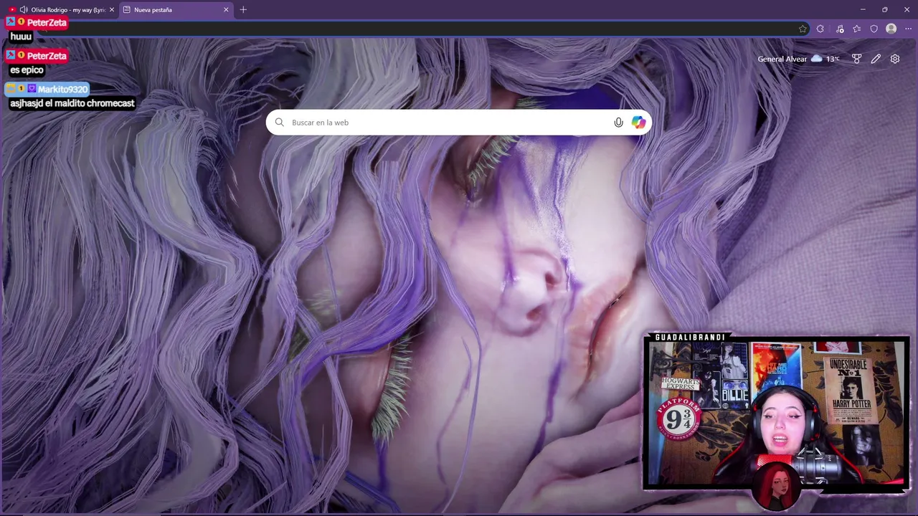Click the 13°C temperature reading

click(x=832, y=59)
